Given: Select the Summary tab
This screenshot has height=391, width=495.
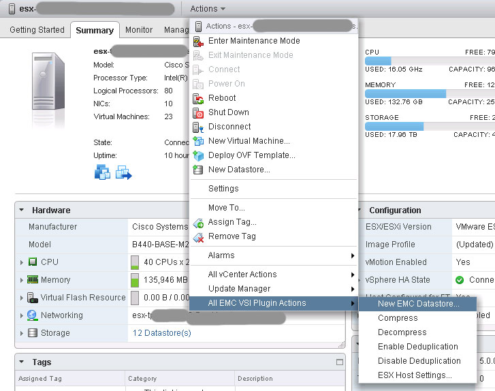Looking at the screenshot, I should point(95,31).
